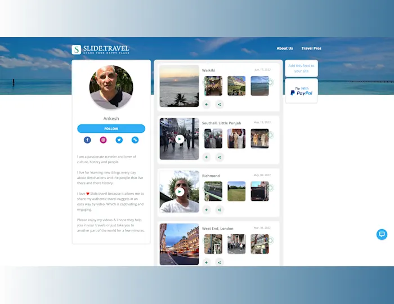394x304 pixels.
Task: Click Add this feed to your site
Action: point(301,68)
